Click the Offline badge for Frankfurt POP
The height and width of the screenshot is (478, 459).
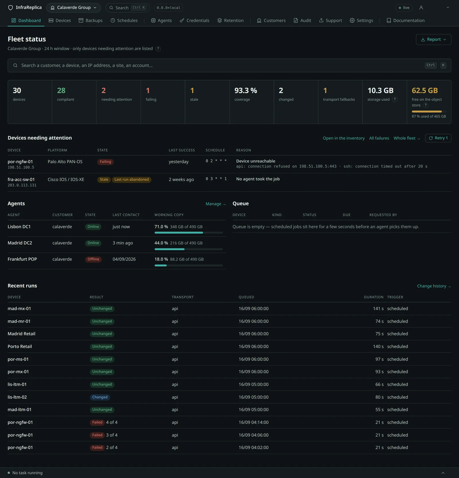[93, 259]
